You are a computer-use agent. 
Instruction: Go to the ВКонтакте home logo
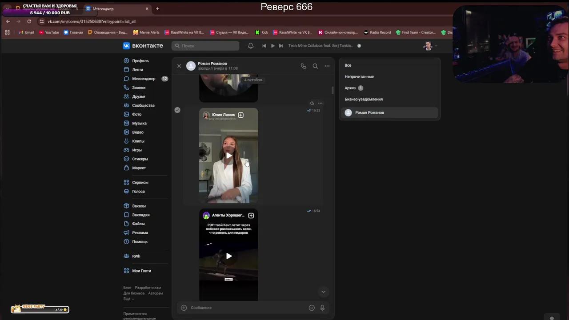[143, 46]
